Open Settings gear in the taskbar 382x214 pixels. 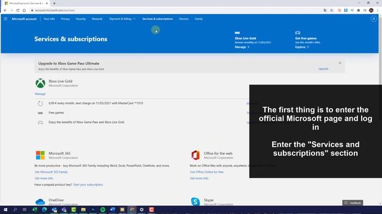[142, 210]
